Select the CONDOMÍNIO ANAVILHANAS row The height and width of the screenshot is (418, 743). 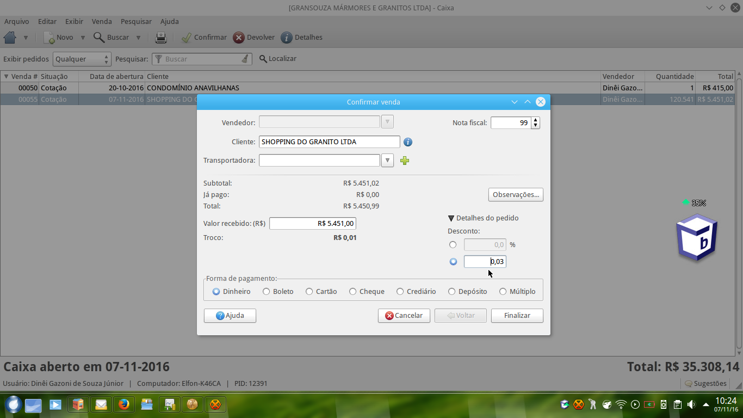[367, 88]
